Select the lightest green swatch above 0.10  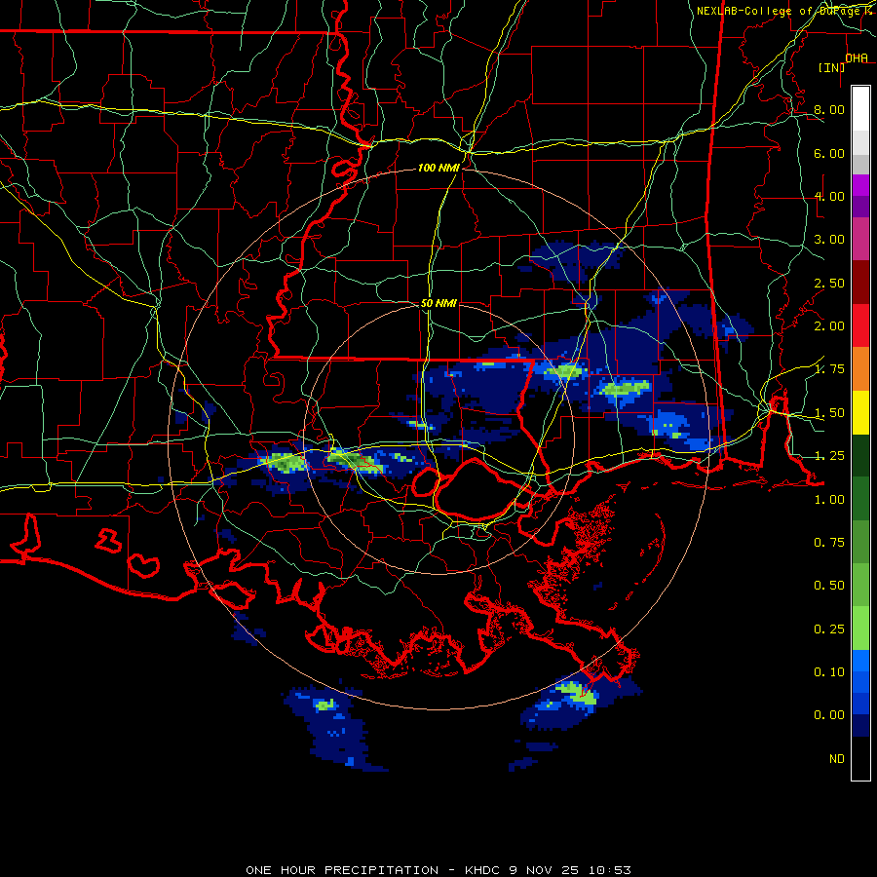(860, 629)
